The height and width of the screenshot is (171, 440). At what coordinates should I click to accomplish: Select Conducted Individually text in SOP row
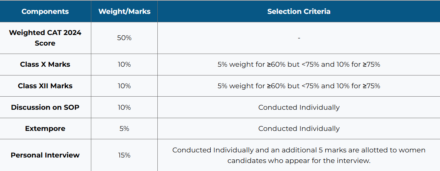coord(299,108)
